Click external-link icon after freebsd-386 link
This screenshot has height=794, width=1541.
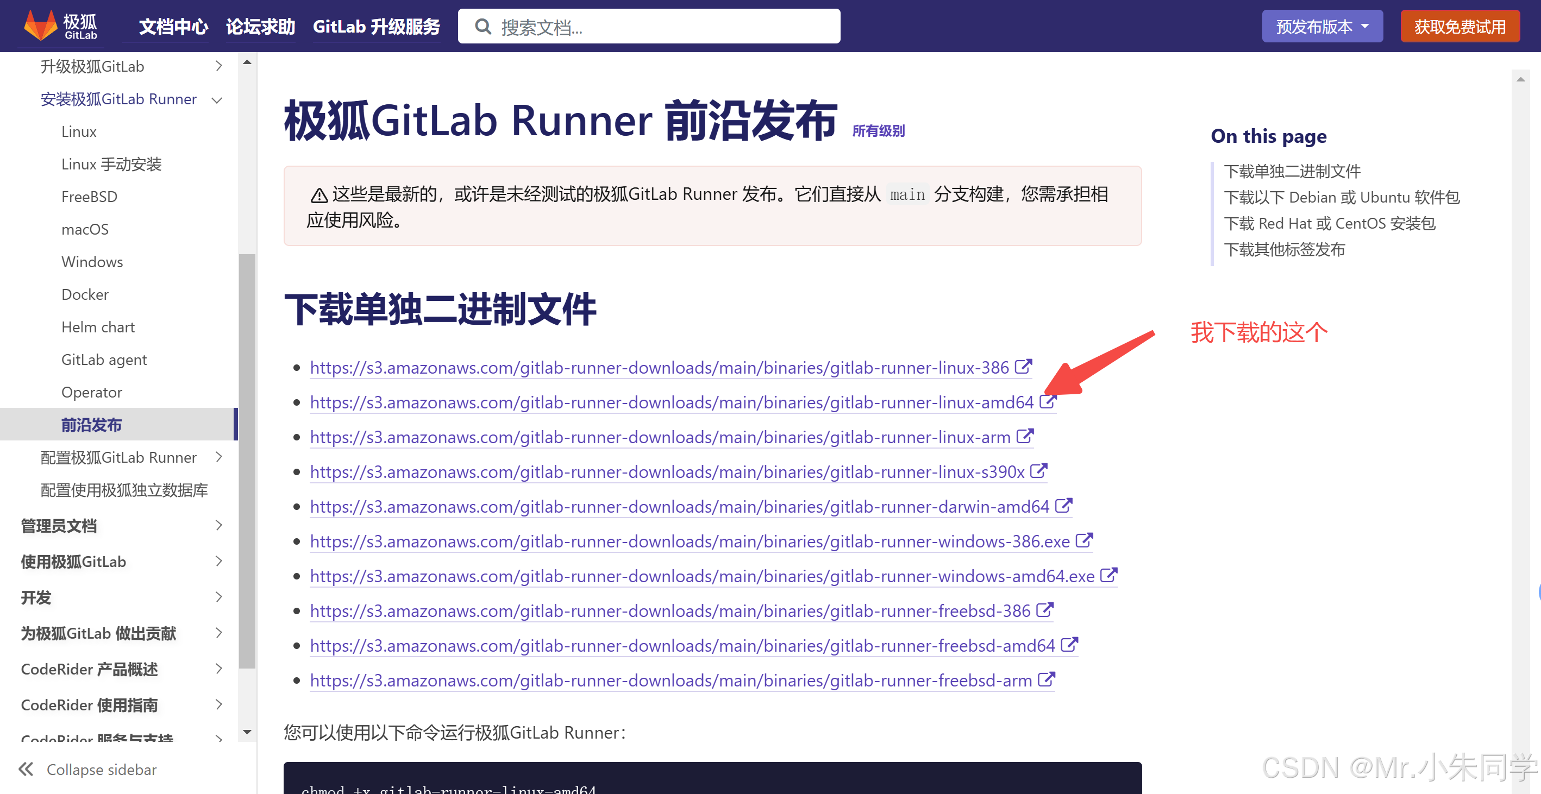(1045, 609)
